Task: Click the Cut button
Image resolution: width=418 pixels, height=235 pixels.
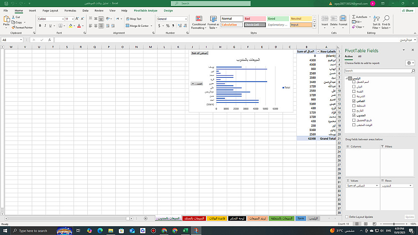Action: (x=16, y=17)
